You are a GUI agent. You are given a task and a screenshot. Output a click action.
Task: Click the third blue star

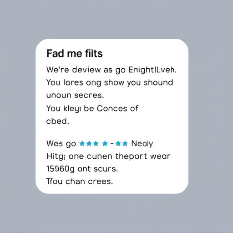click(96, 143)
